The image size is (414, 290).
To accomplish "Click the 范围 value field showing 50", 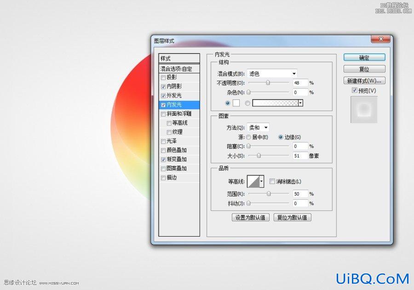I will pos(300,194).
